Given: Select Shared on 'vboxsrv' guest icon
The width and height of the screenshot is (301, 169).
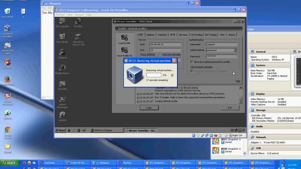Looking at the screenshot, I should click(x=78, y=39).
